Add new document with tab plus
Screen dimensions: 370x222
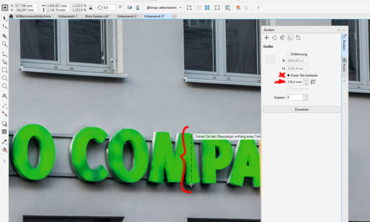tap(175, 17)
